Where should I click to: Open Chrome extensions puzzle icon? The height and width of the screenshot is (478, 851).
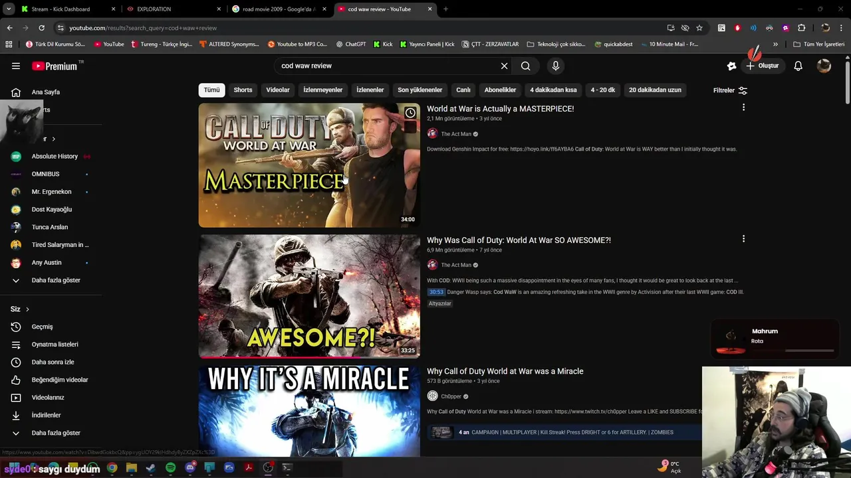(x=801, y=28)
